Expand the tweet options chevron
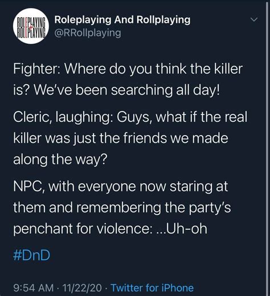 point(254,19)
